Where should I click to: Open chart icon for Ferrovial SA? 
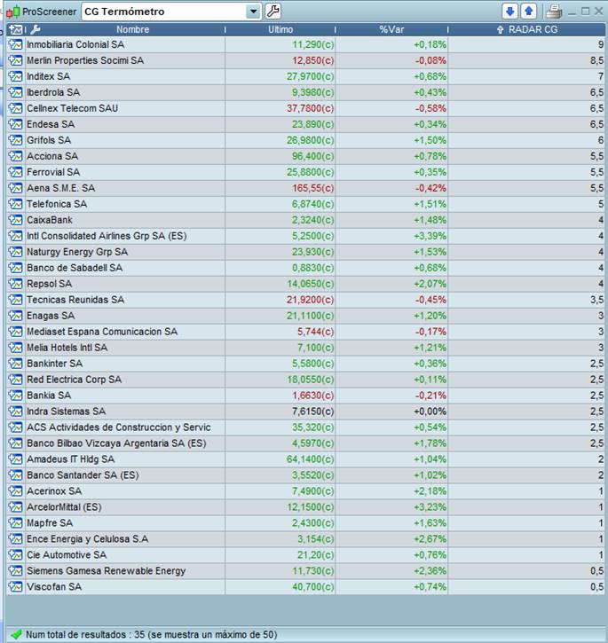[16, 172]
